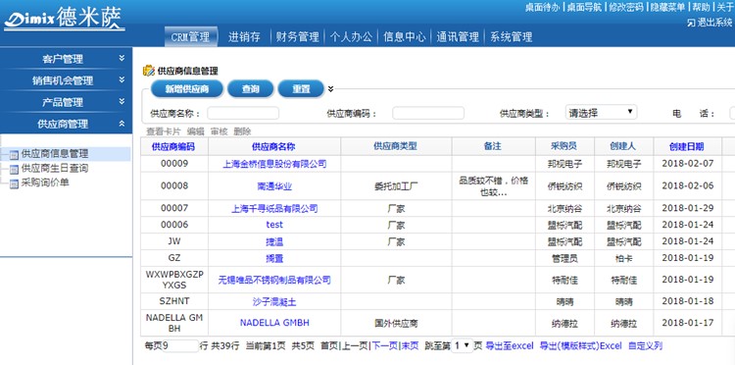Focus the 供应商编码 search field
The image size is (735, 365).
[x=428, y=113]
